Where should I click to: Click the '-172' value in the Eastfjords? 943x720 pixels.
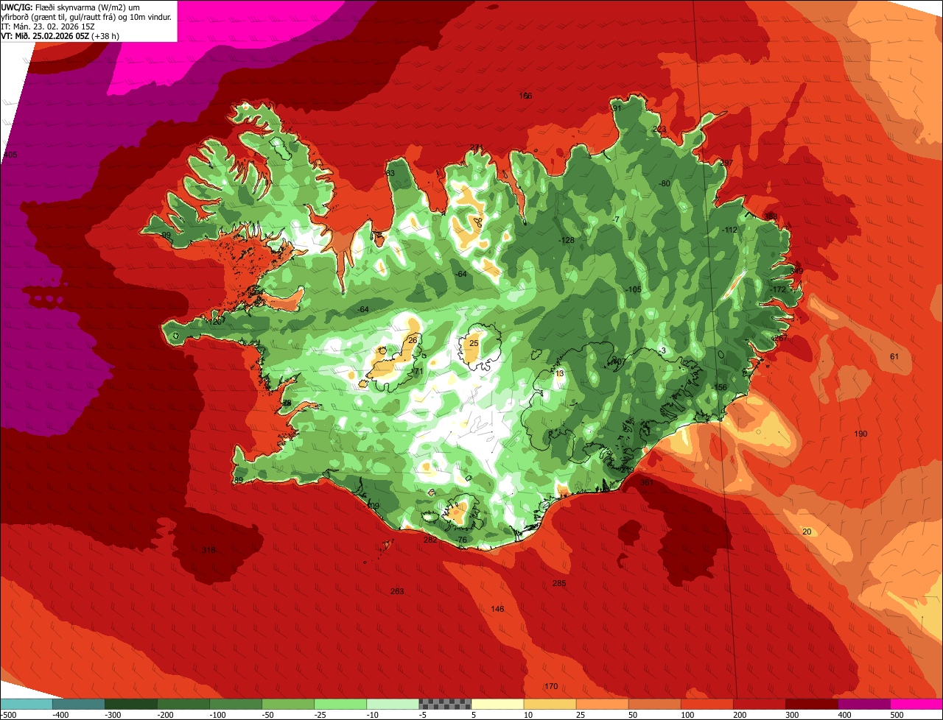[x=778, y=289]
